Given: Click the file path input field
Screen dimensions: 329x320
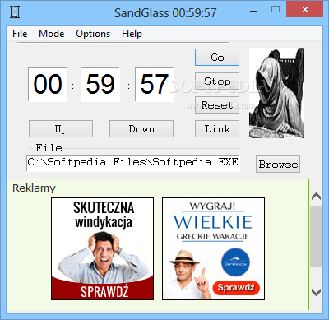Looking at the screenshot, I should 133,164.
